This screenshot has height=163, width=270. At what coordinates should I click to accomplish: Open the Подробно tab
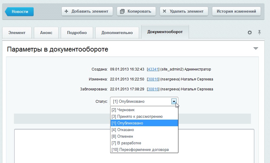[x=77, y=33]
